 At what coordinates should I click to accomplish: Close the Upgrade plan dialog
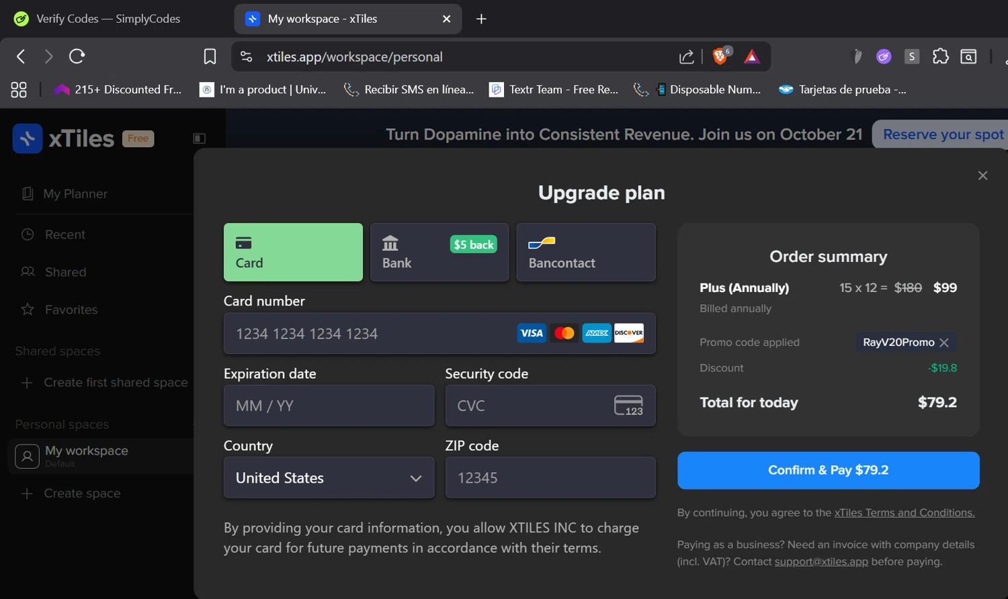pyautogui.click(x=982, y=175)
